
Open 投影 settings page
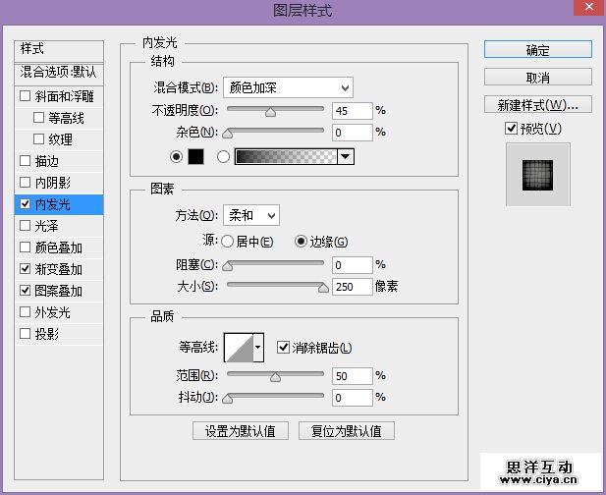[x=47, y=334]
